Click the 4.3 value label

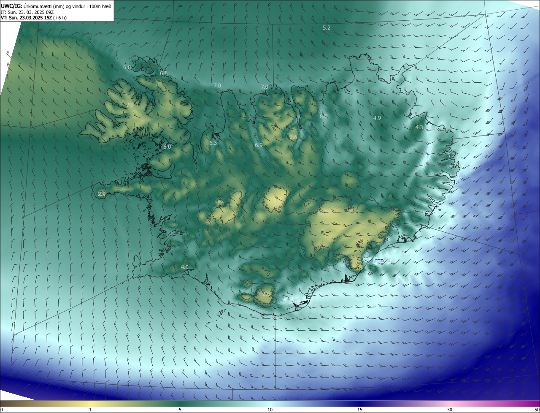[419, 127]
